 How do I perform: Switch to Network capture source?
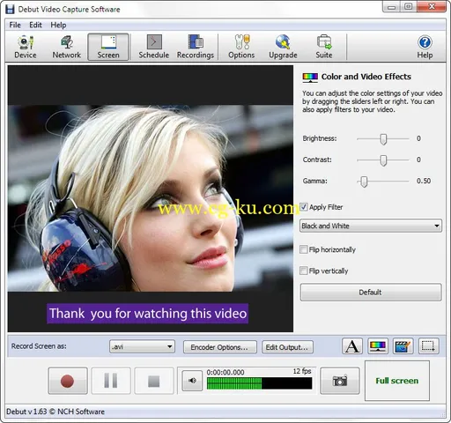(x=67, y=47)
